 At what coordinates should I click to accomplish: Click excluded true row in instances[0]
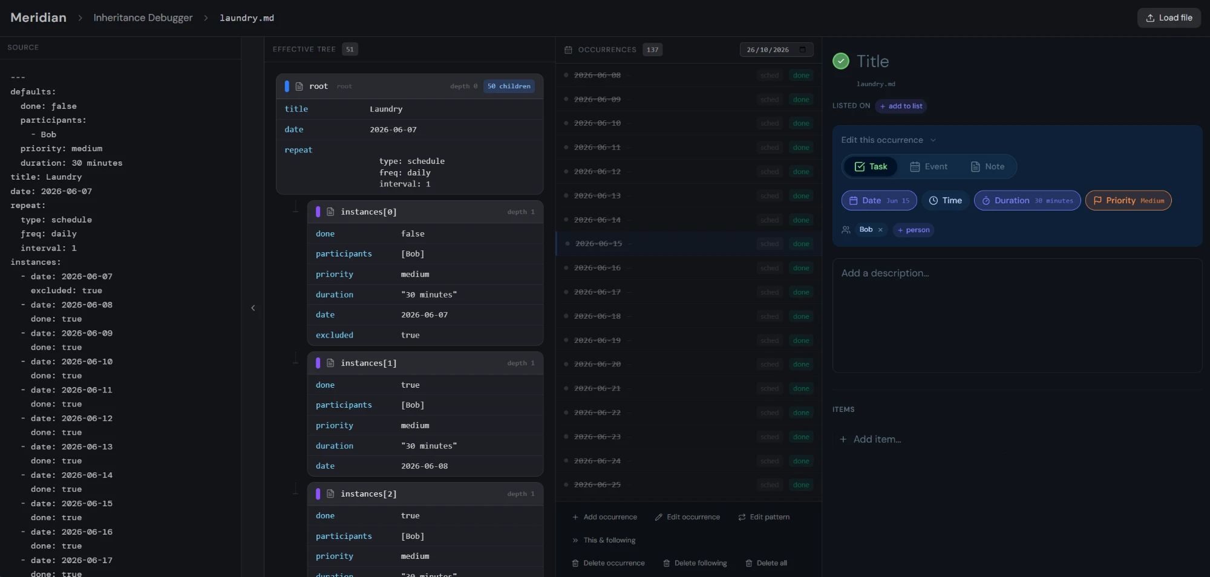point(425,335)
